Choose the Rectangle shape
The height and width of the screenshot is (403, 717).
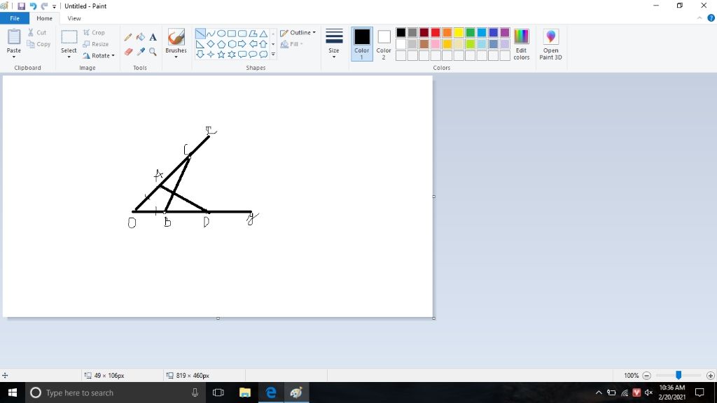(x=232, y=34)
